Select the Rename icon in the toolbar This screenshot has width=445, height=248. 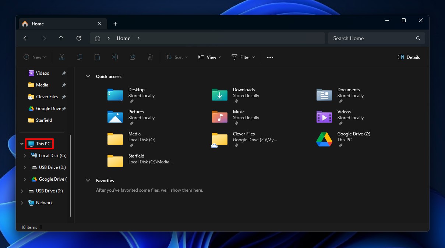click(115, 57)
